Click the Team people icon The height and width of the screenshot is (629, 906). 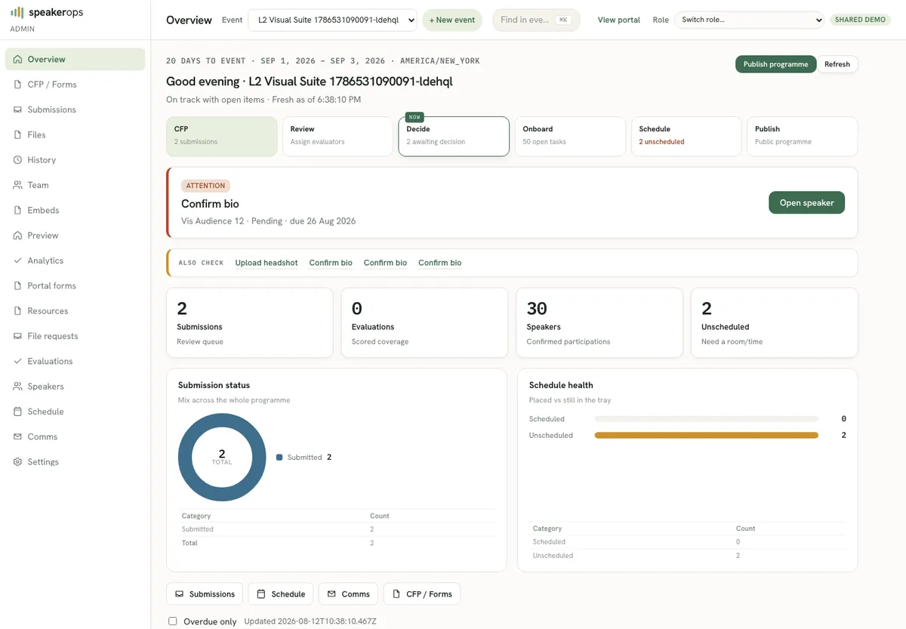pos(17,185)
